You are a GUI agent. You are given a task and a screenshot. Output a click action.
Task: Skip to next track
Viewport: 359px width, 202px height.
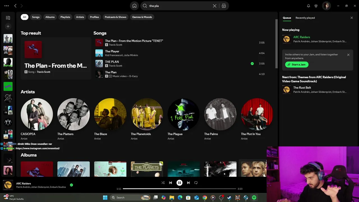click(188, 183)
